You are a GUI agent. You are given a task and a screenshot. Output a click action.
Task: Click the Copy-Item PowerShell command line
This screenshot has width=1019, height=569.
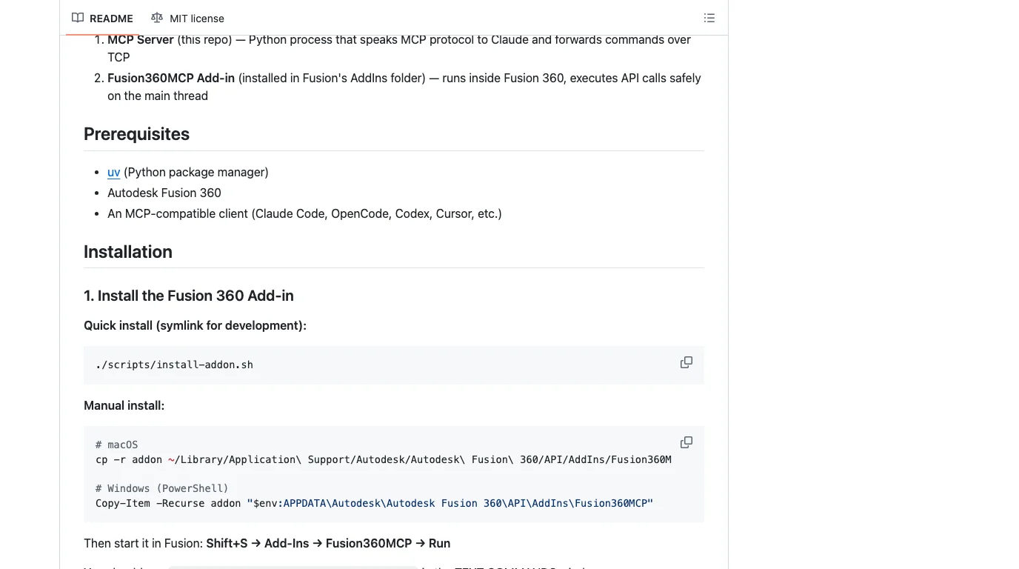(x=375, y=503)
